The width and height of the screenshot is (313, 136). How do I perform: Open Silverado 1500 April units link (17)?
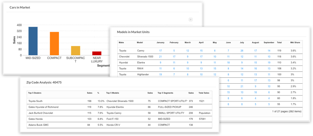click(201, 56)
